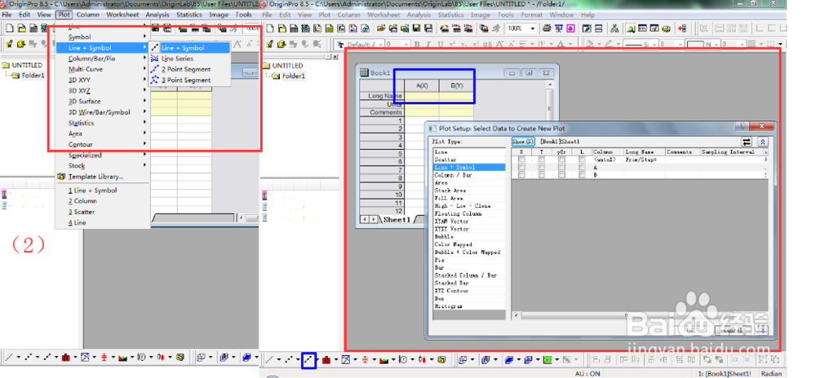Screen dimensions: 816x378
Task: Click swap arrows icon in Plot Setup dialog
Action: pos(747,142)
